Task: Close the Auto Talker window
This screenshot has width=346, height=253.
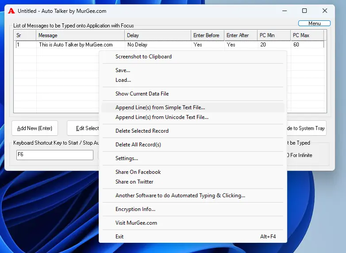Action: [x=325, y=11]
